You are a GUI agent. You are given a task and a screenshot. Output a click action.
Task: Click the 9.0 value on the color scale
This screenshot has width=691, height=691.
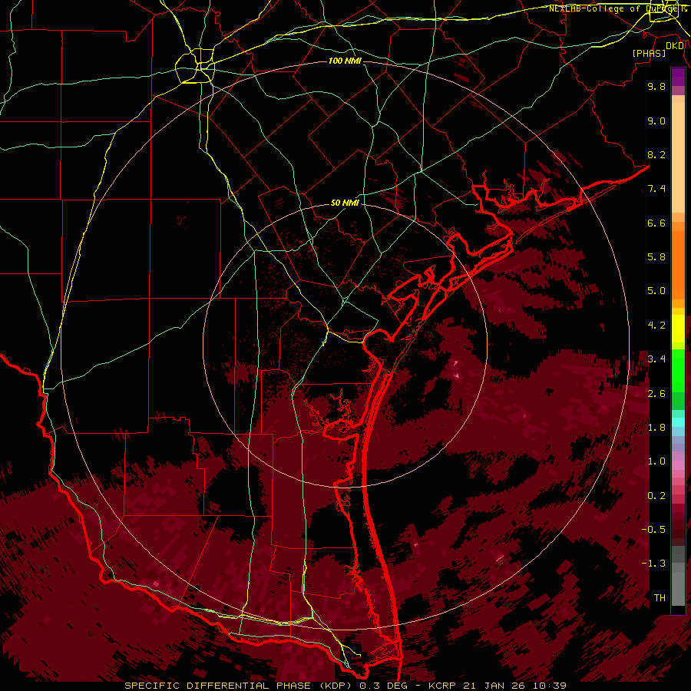click(x=656, y=121)
